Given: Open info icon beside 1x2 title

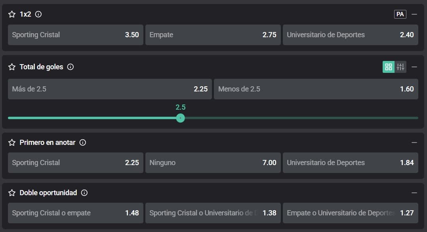Looking at the screenshot, I should point(38,14).
